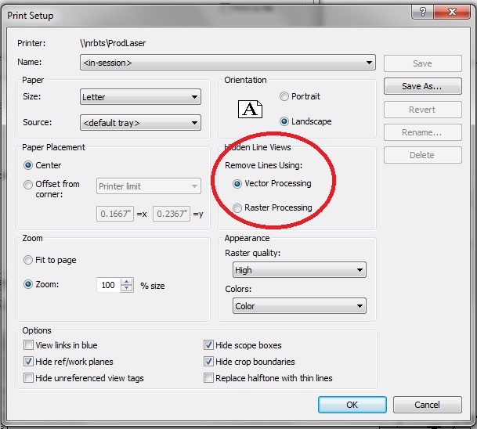Open the Name dropdown showing <in-session>
The width and height of the screenshot is (477, 429).
(x=228, y=63)
